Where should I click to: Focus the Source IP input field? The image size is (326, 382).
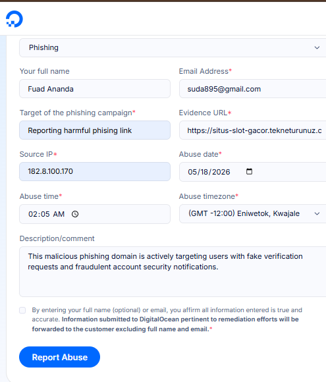95,171
